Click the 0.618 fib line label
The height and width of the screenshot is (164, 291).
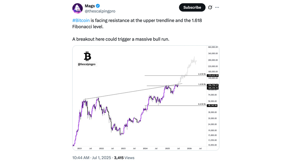click(202, 104)
